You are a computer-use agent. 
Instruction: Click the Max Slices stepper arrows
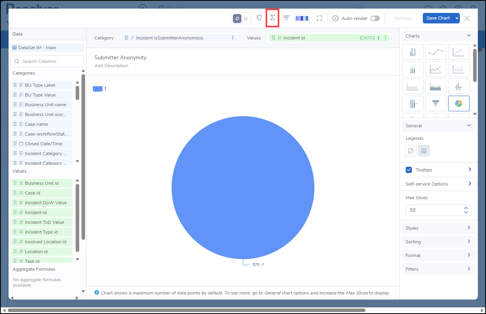coord(466,210)
